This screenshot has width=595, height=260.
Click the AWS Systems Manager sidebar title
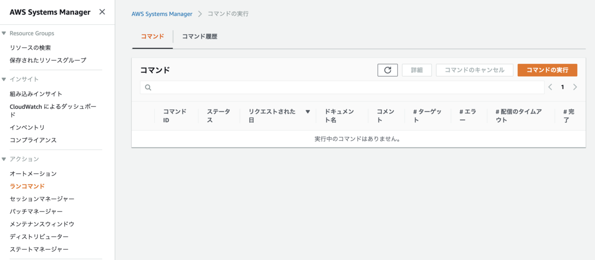(50, 12)
